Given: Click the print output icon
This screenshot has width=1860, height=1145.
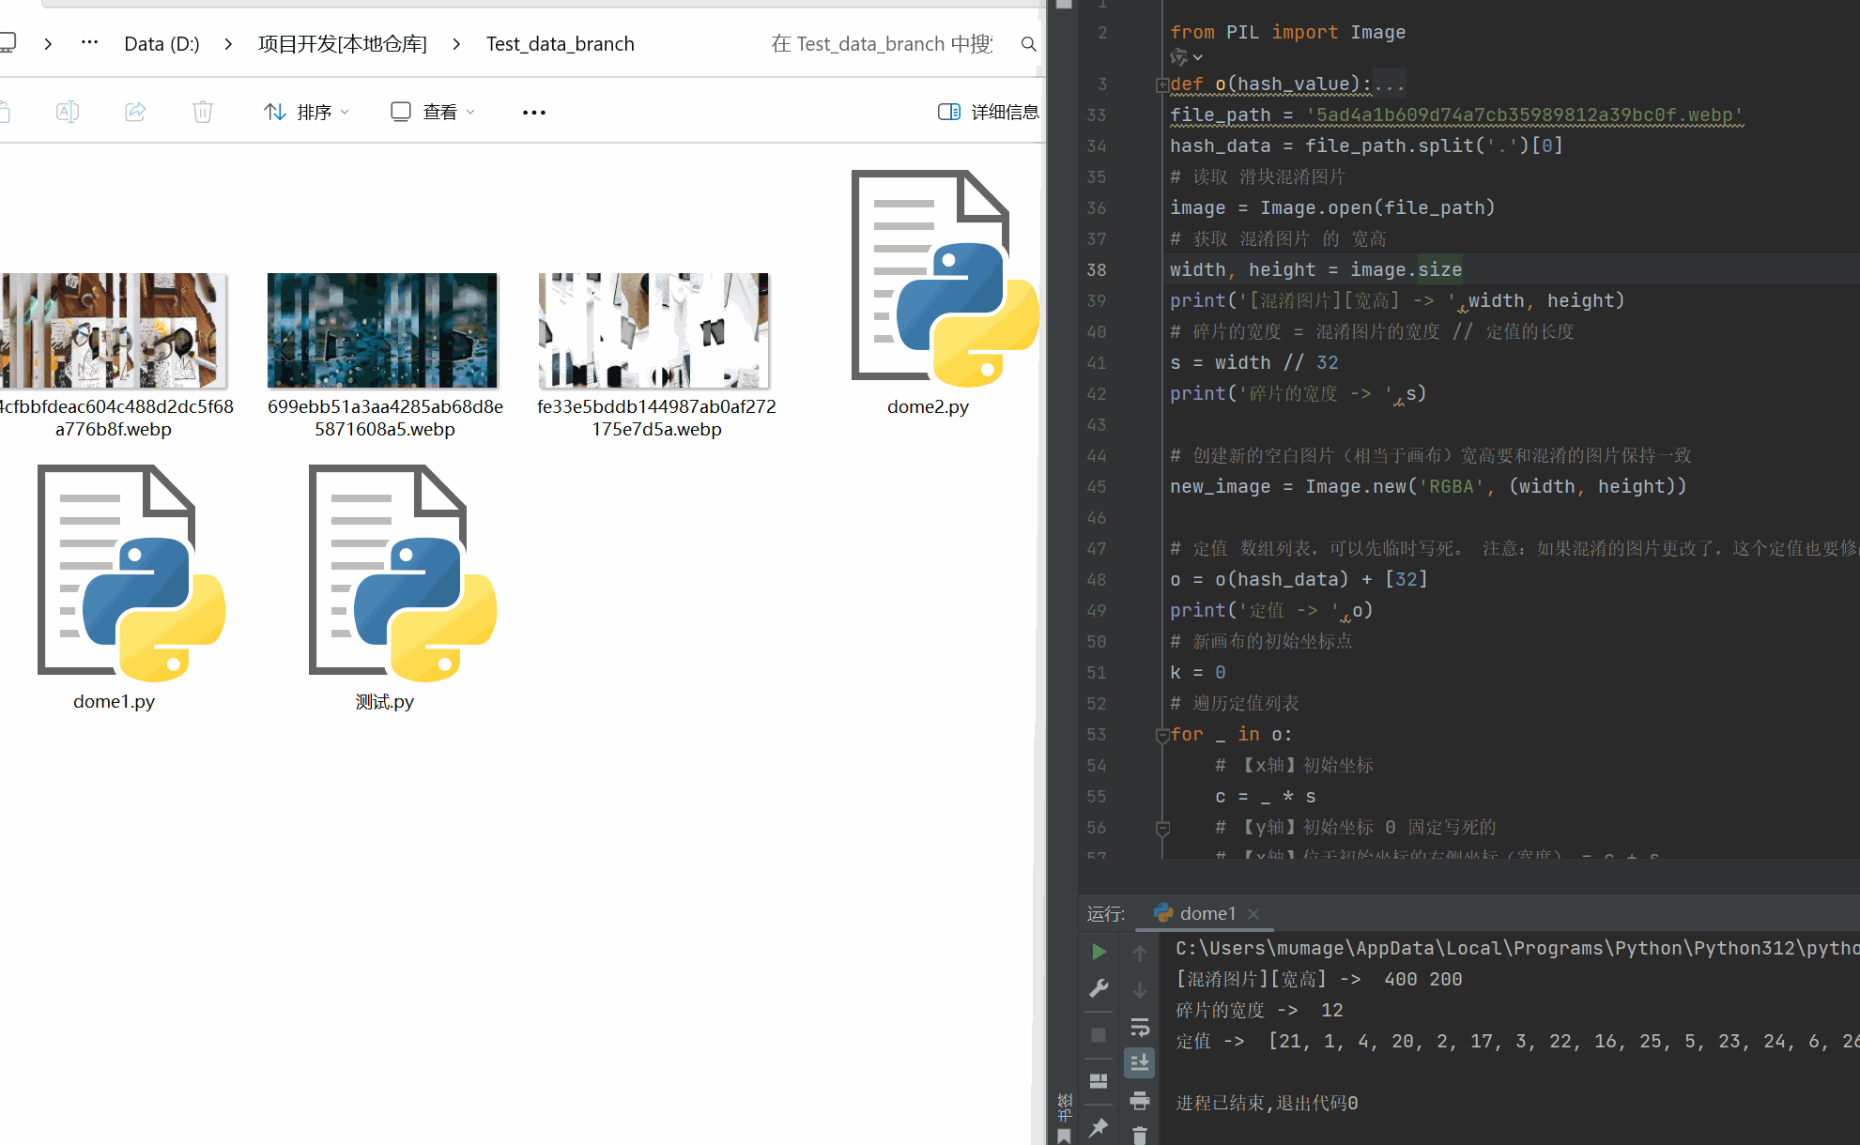Looking at the screenshot, I should click(x=1140, y=1100).
